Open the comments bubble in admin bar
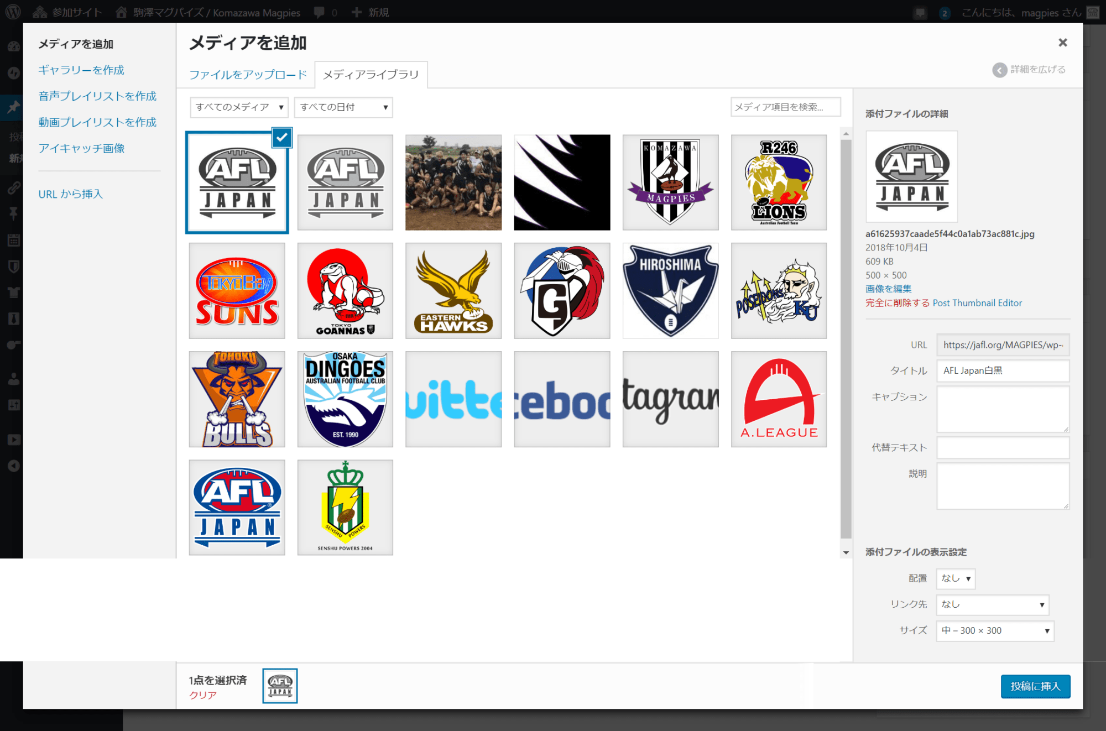Screen dimensions: 1106x731 [x=325, y=12]
